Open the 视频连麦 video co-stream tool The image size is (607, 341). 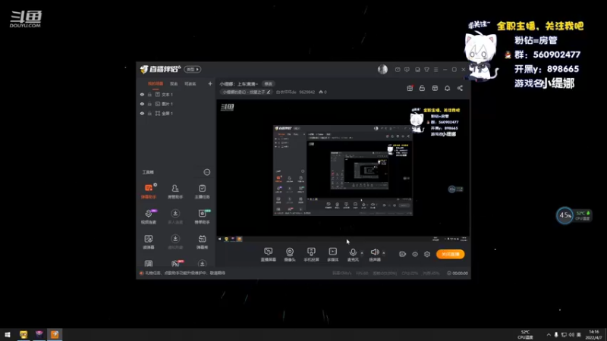[148, 216]
